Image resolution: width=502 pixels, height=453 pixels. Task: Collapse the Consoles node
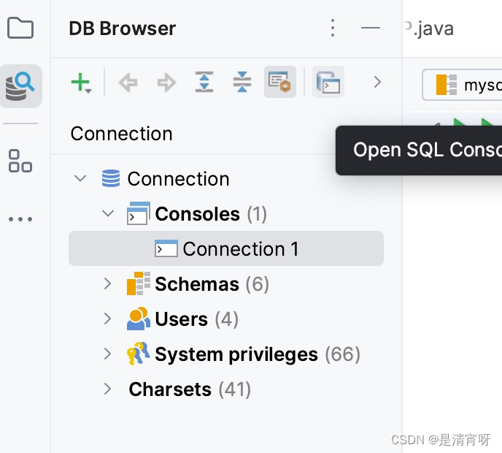click(x=108, y=213)
